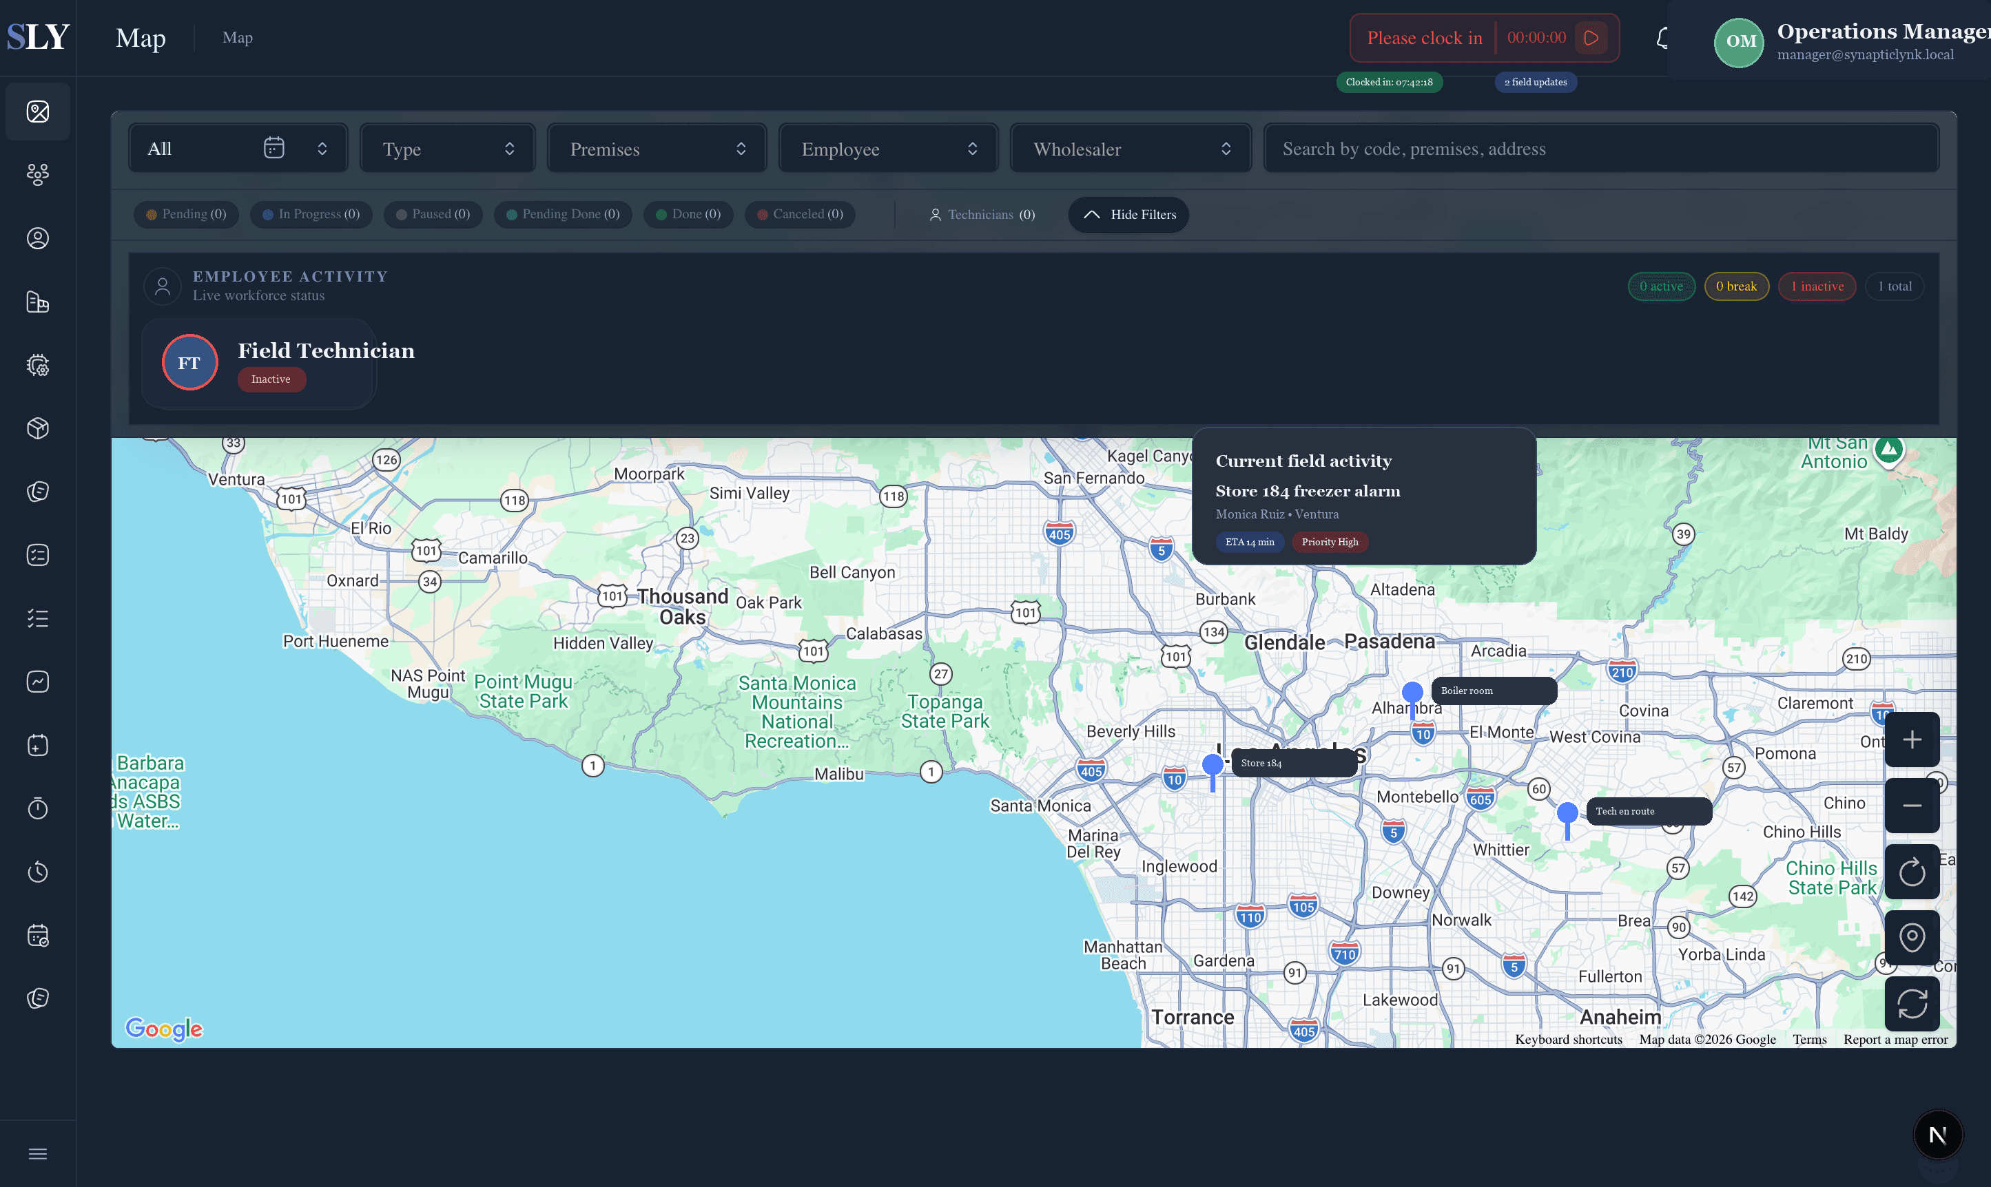This screenshot has height=1187, width=1991.
Task: Select the Map view in the sidebar
Action: [x=38, y=111]
